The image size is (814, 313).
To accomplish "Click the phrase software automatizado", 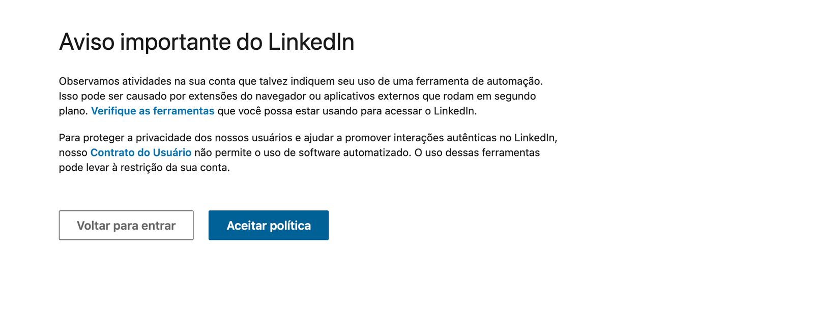I will click(355, 152).
